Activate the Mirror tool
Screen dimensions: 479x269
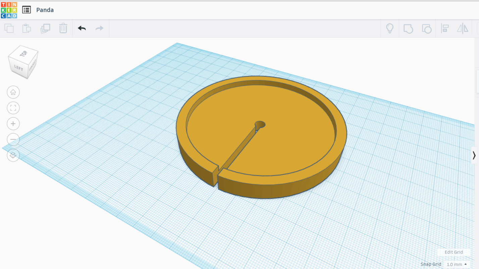point(463,28)
